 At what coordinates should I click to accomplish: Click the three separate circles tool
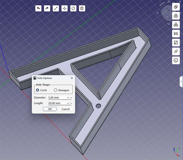[176, 25]
